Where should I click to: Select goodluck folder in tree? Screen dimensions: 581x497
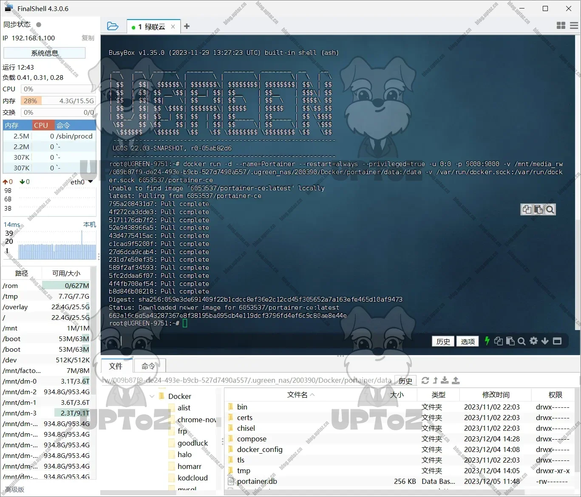pyautogui.click(x=193, y=443)
